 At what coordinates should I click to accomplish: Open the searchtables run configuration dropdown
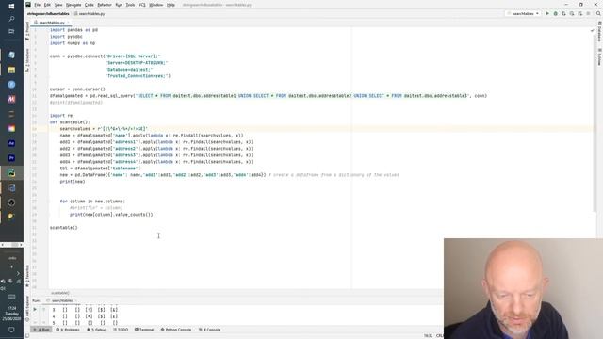click(x=523, y=13)
